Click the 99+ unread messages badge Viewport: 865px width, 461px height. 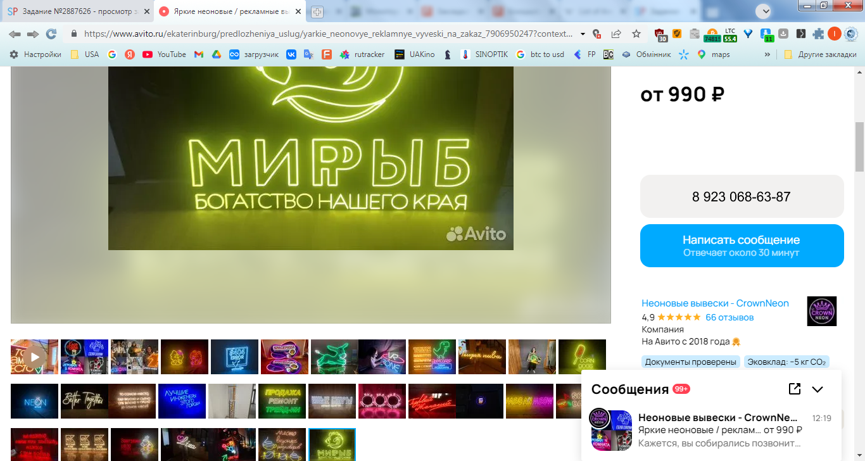click(x=681, y=389)
